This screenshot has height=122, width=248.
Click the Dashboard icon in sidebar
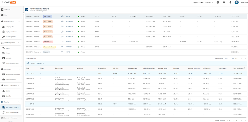[2, 10]
